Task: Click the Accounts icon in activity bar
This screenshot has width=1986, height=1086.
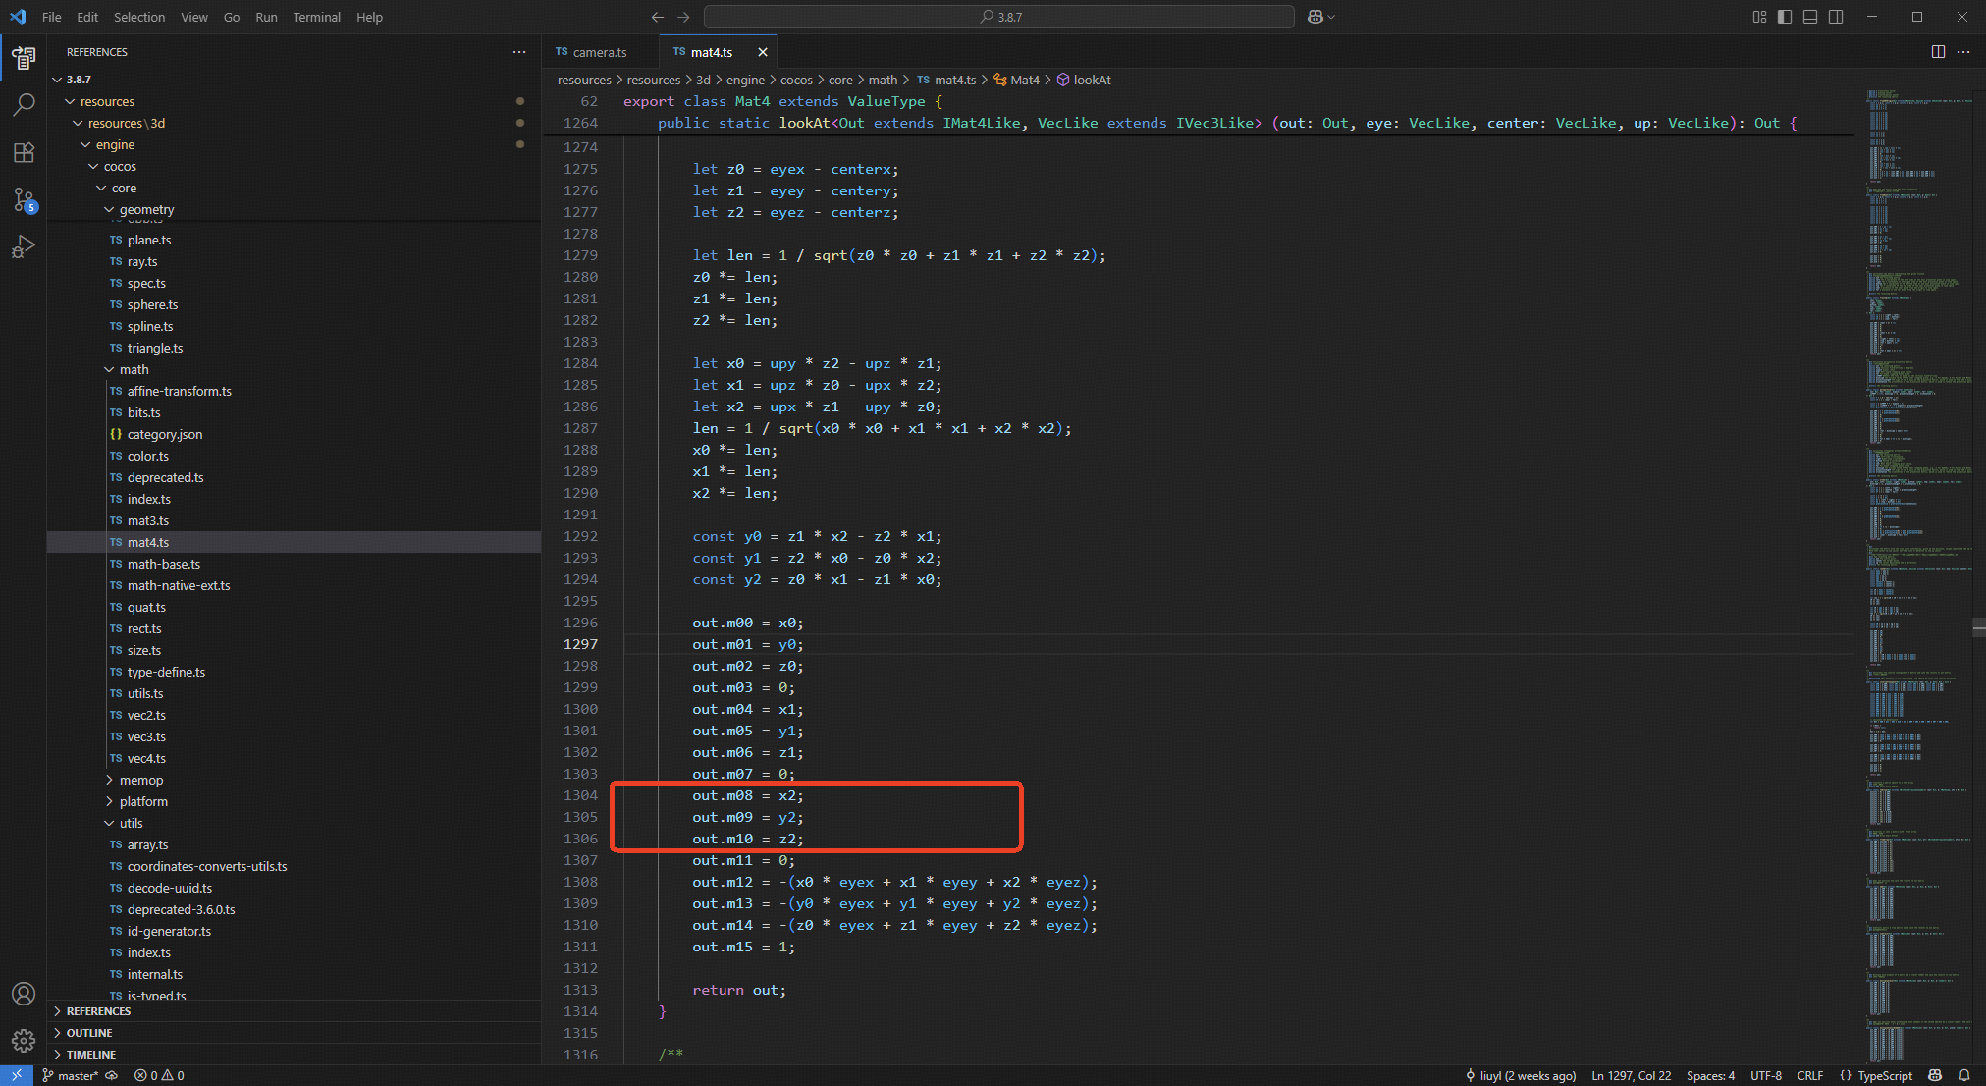Action: pyautogui.click(x=24, y=994)
